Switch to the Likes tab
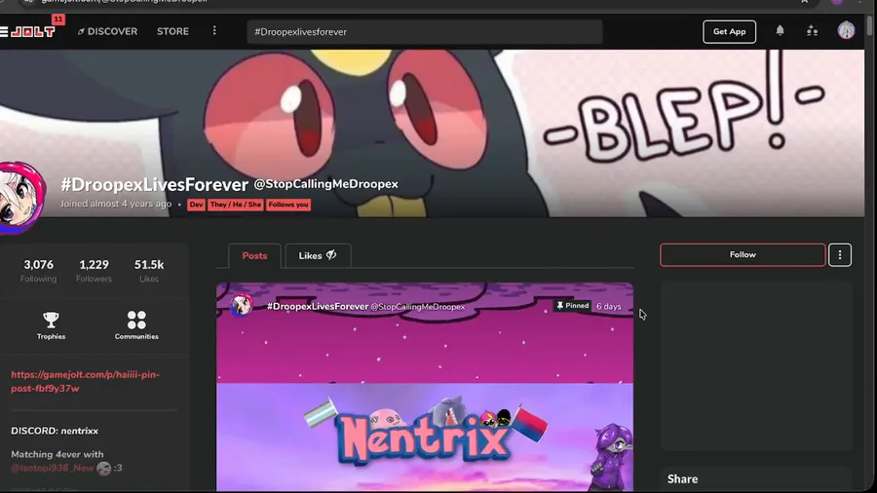This screenshot has height=493, width=877. (x=317, y=255)
